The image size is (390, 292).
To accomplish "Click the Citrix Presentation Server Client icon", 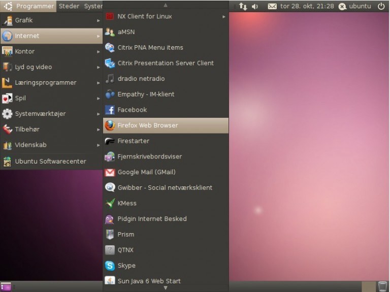I will [x=110, y=63].
